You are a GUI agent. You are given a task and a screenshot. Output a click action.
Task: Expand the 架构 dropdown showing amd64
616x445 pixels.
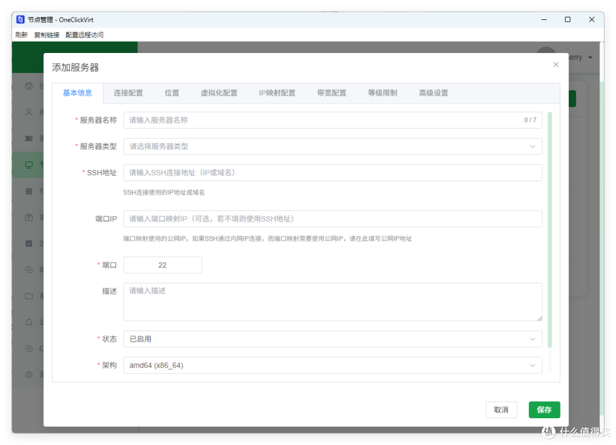pyautogui.click(x=333, y=365)
